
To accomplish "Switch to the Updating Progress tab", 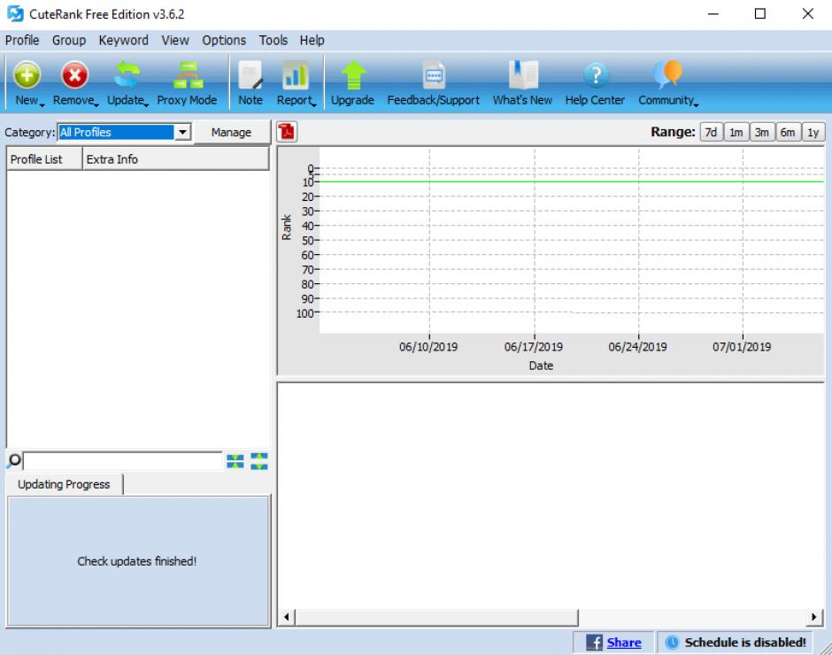I will click(x=65, y=485).
